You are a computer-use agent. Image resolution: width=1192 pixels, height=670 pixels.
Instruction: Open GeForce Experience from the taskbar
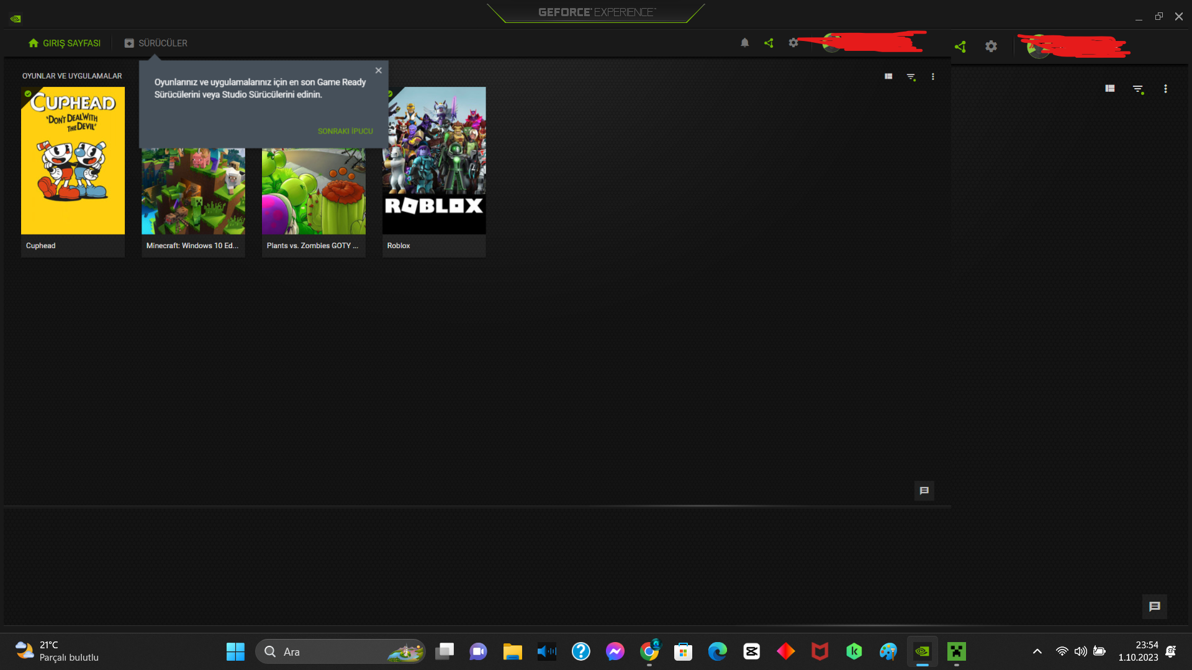[922, 651]
